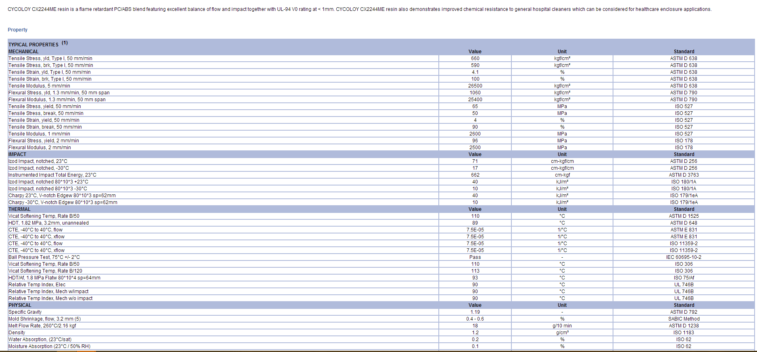Select the 'Pass' value cell
Image resolution: width=757 pixels, height=352 pixels.
pyautogui.click(x=475, y=257)
